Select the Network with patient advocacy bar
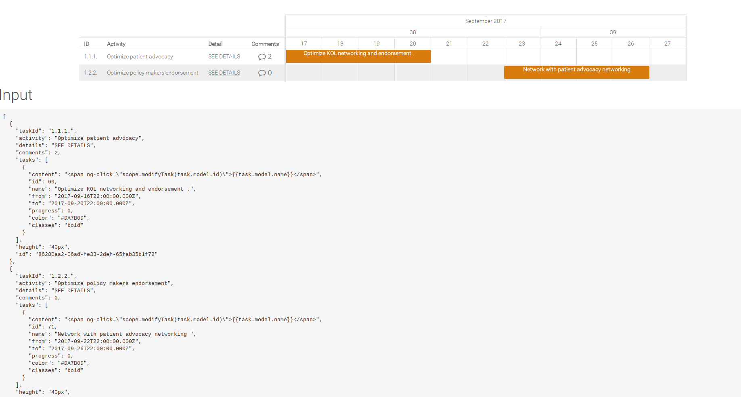This screenshot has height=397, width=741. point(576,72)
